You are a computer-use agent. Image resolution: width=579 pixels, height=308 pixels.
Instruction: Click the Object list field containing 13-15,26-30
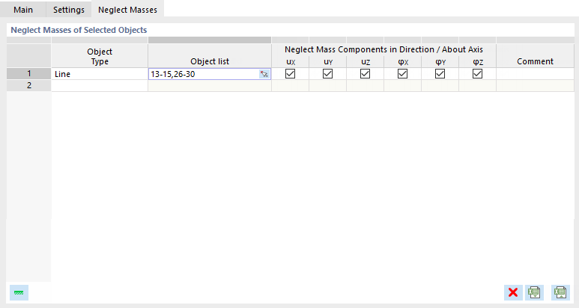pos(202,74)
